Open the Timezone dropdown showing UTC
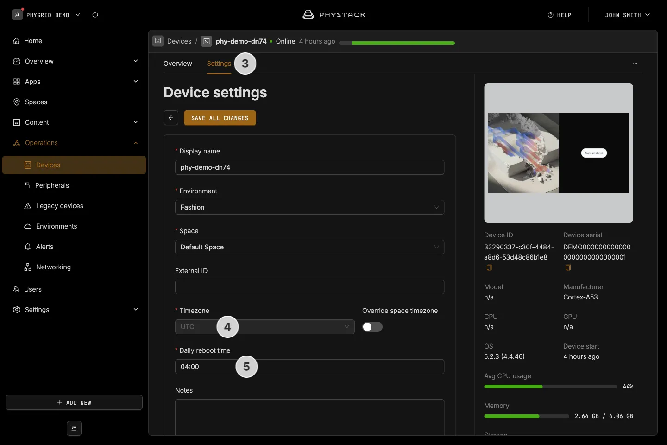 click(x=265, y=327)
